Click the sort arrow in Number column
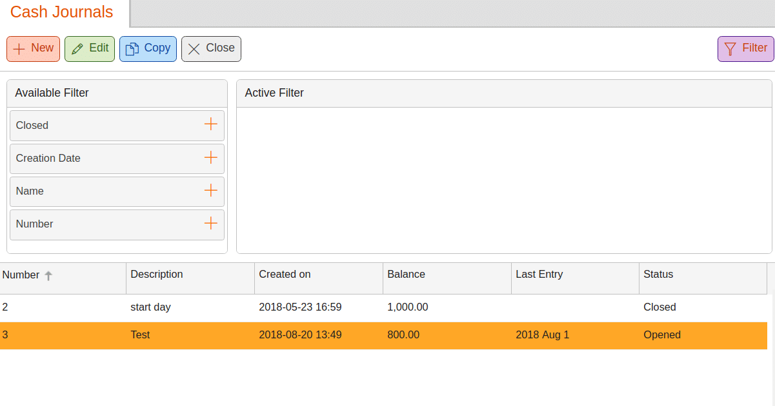Screen dimensions: 775x406 click(x=48, y=275)
